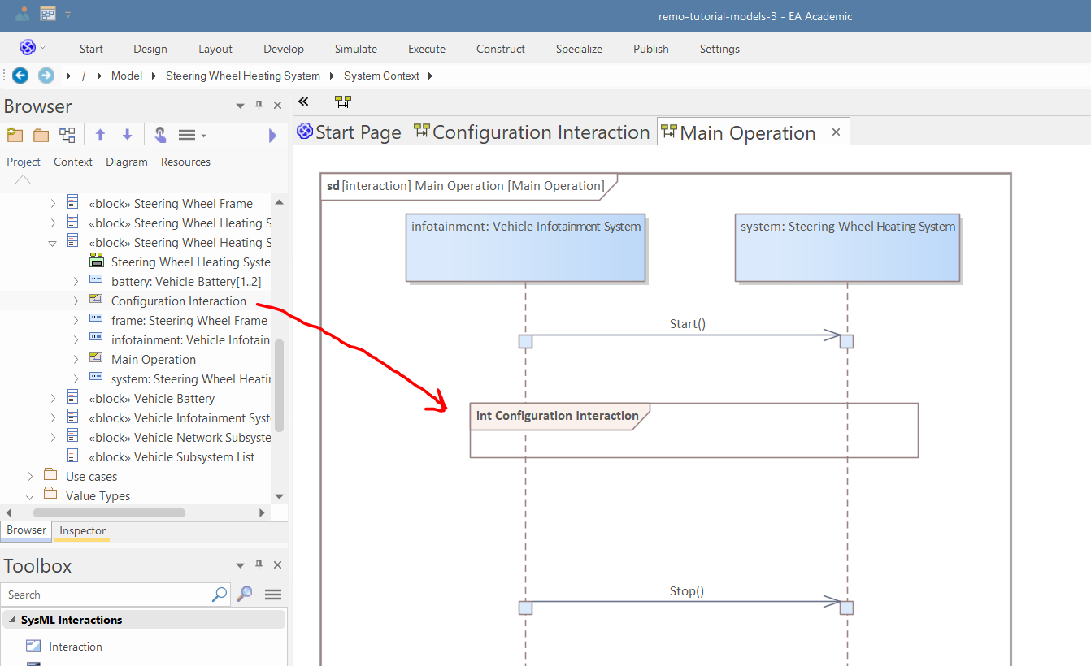Screen dimensions: 1091x666
Task: Expand the Vehicle Battery block node
Action: pyautogui.click(x=53, y=399)
